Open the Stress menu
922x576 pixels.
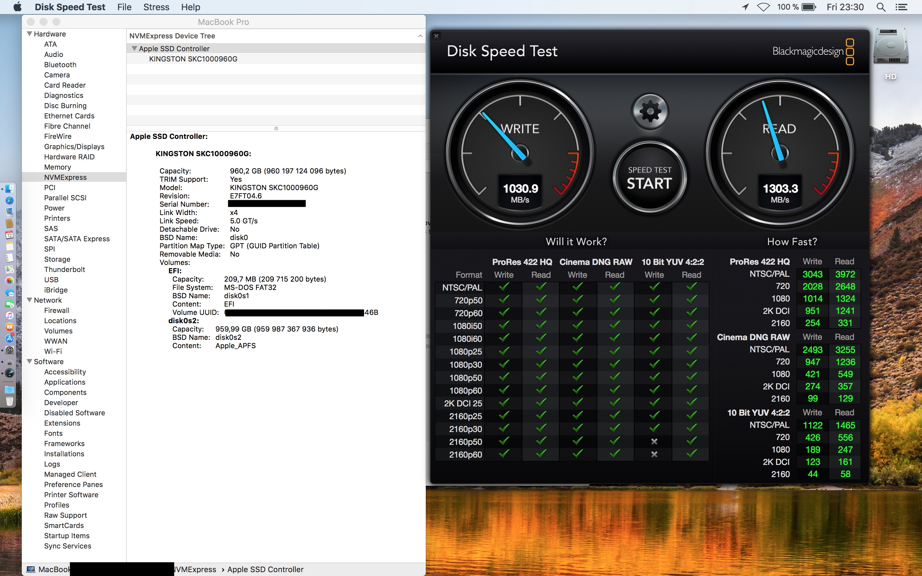[x=156, y=7]
